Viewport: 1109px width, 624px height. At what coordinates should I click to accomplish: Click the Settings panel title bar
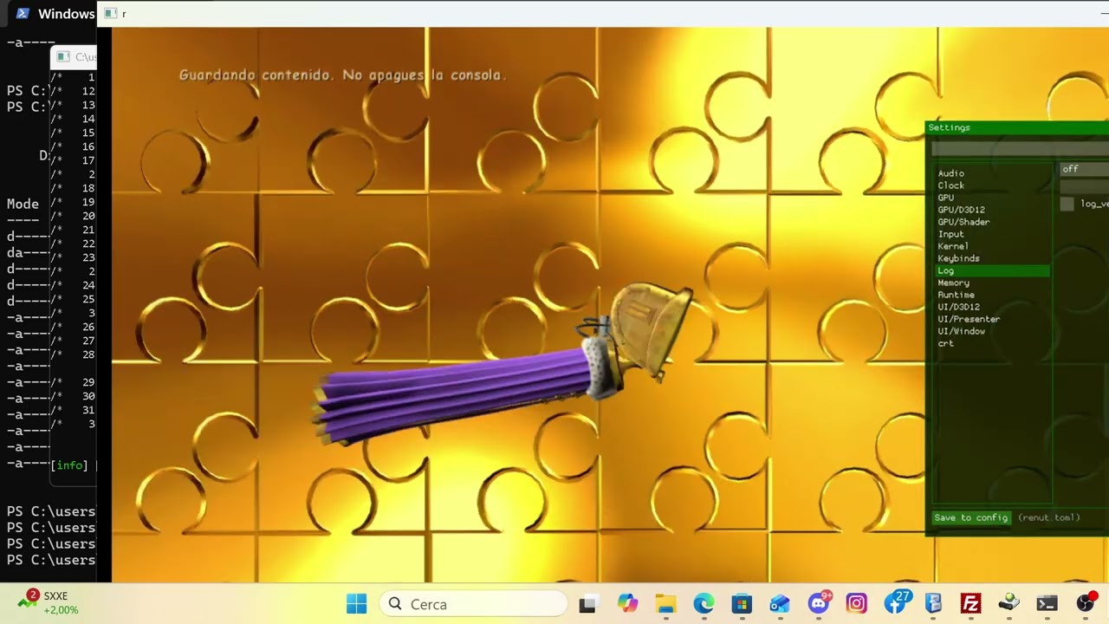point(1017,127)
